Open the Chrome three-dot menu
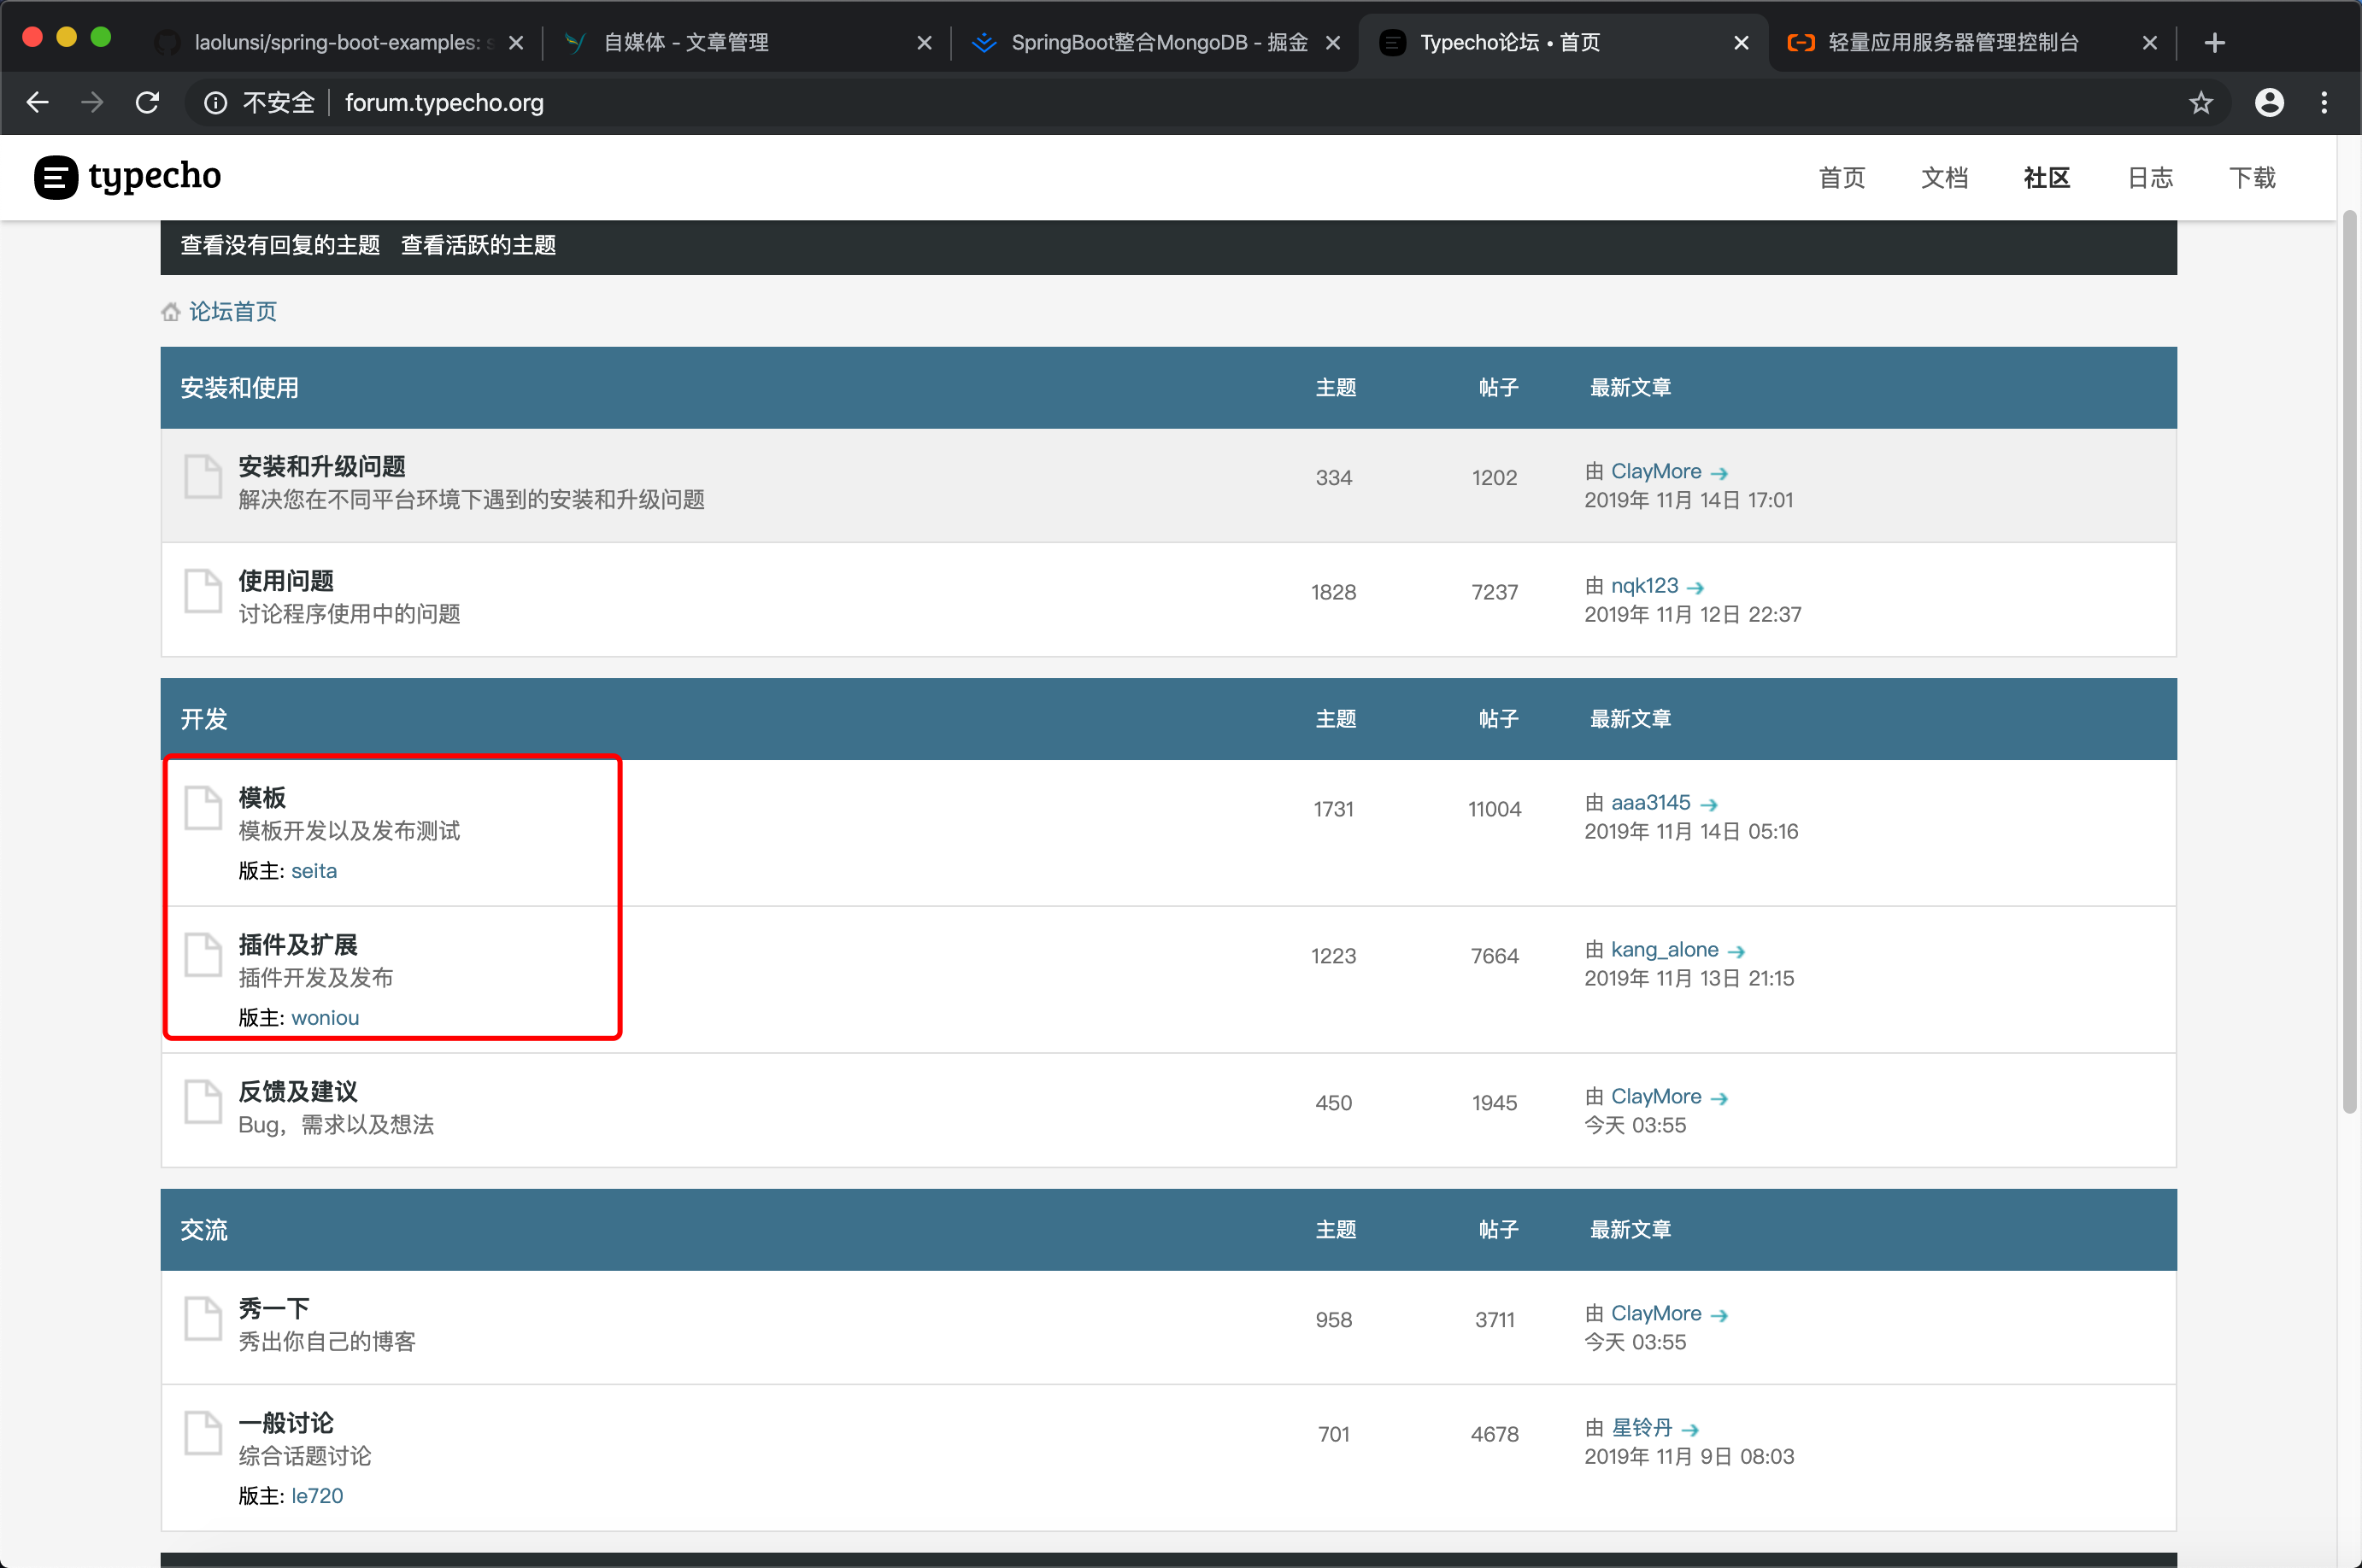This screenshot has height=1568, width=2362. pyautogui.click(x=2325, y=102)
